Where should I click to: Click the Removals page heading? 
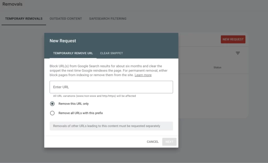coord(12,4)
